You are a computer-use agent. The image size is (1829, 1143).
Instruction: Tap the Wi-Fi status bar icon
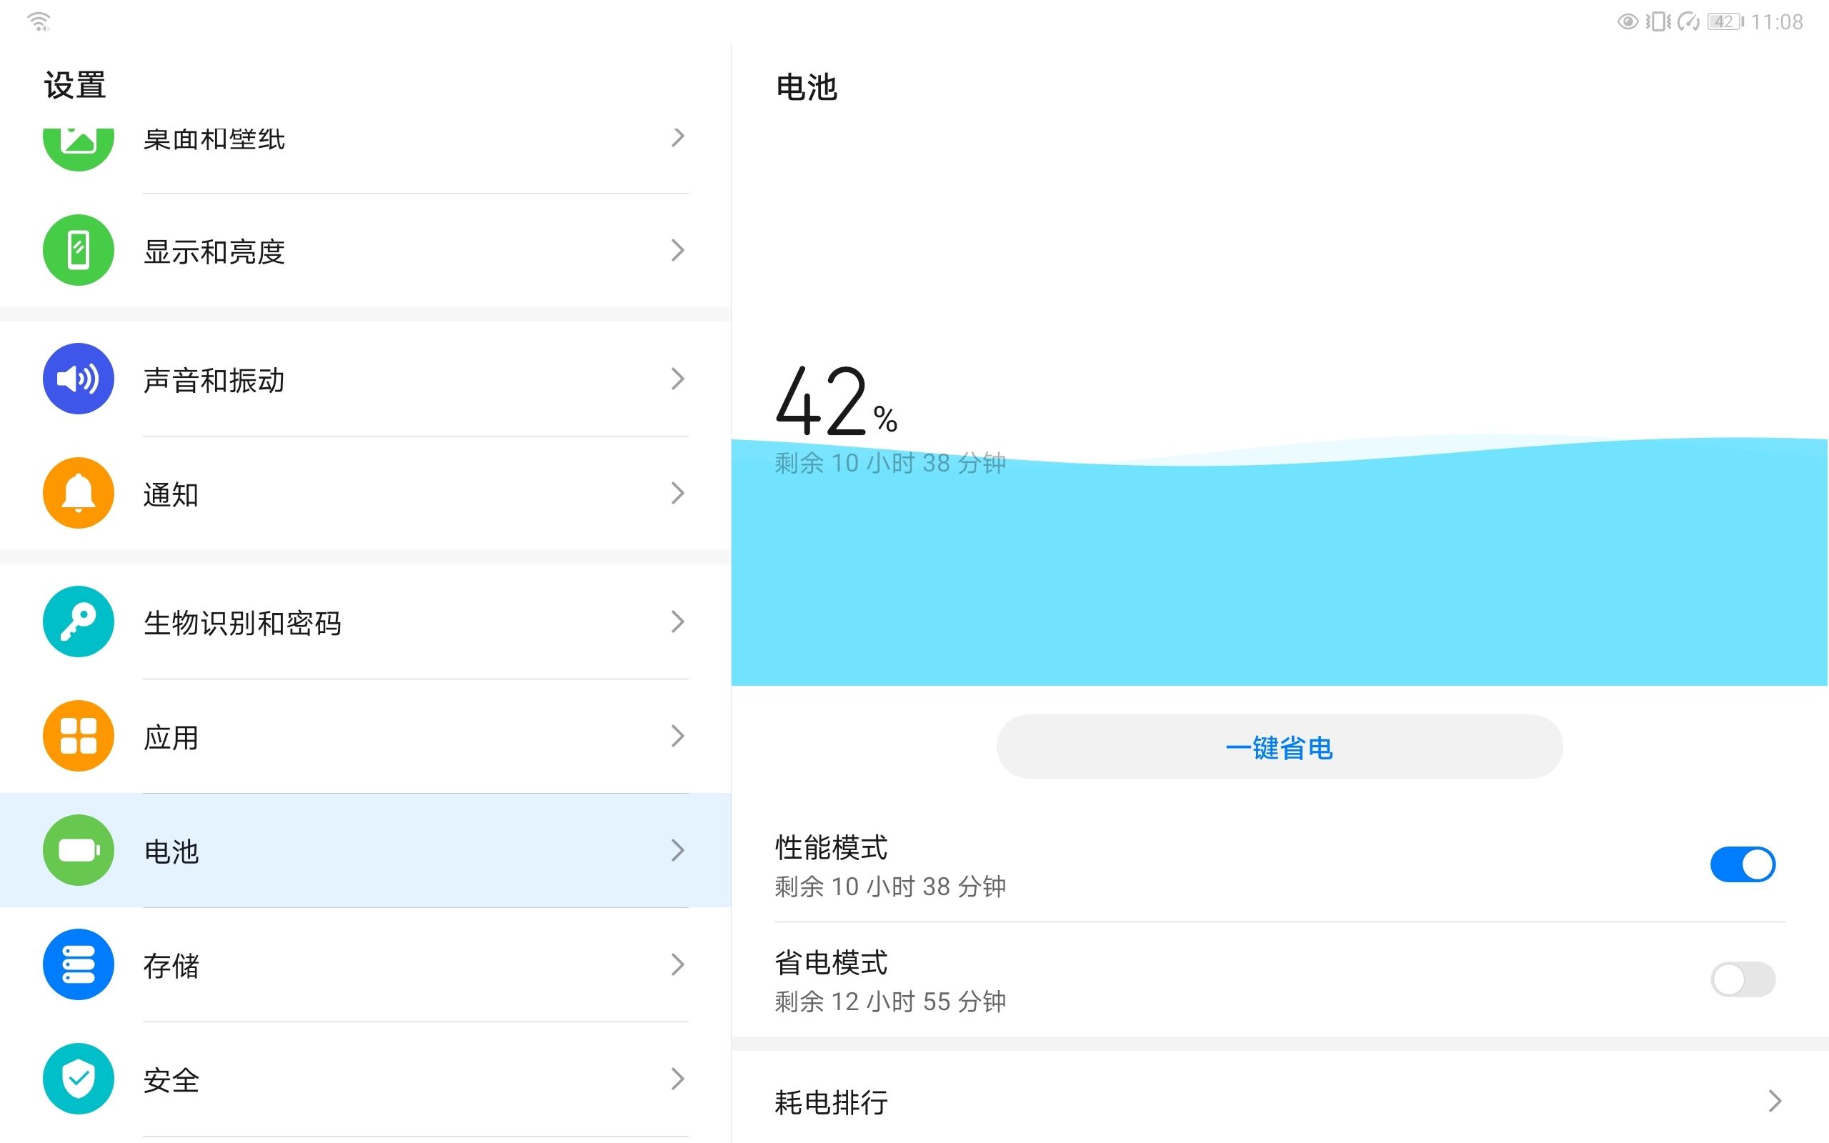[39, 21]
